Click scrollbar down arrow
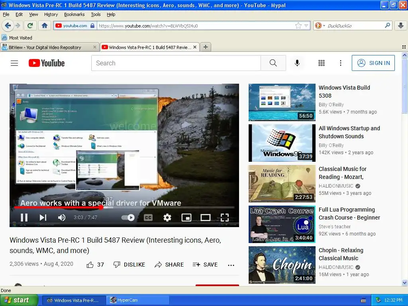This screenshot has width=408, height=306. coord(404,282)
